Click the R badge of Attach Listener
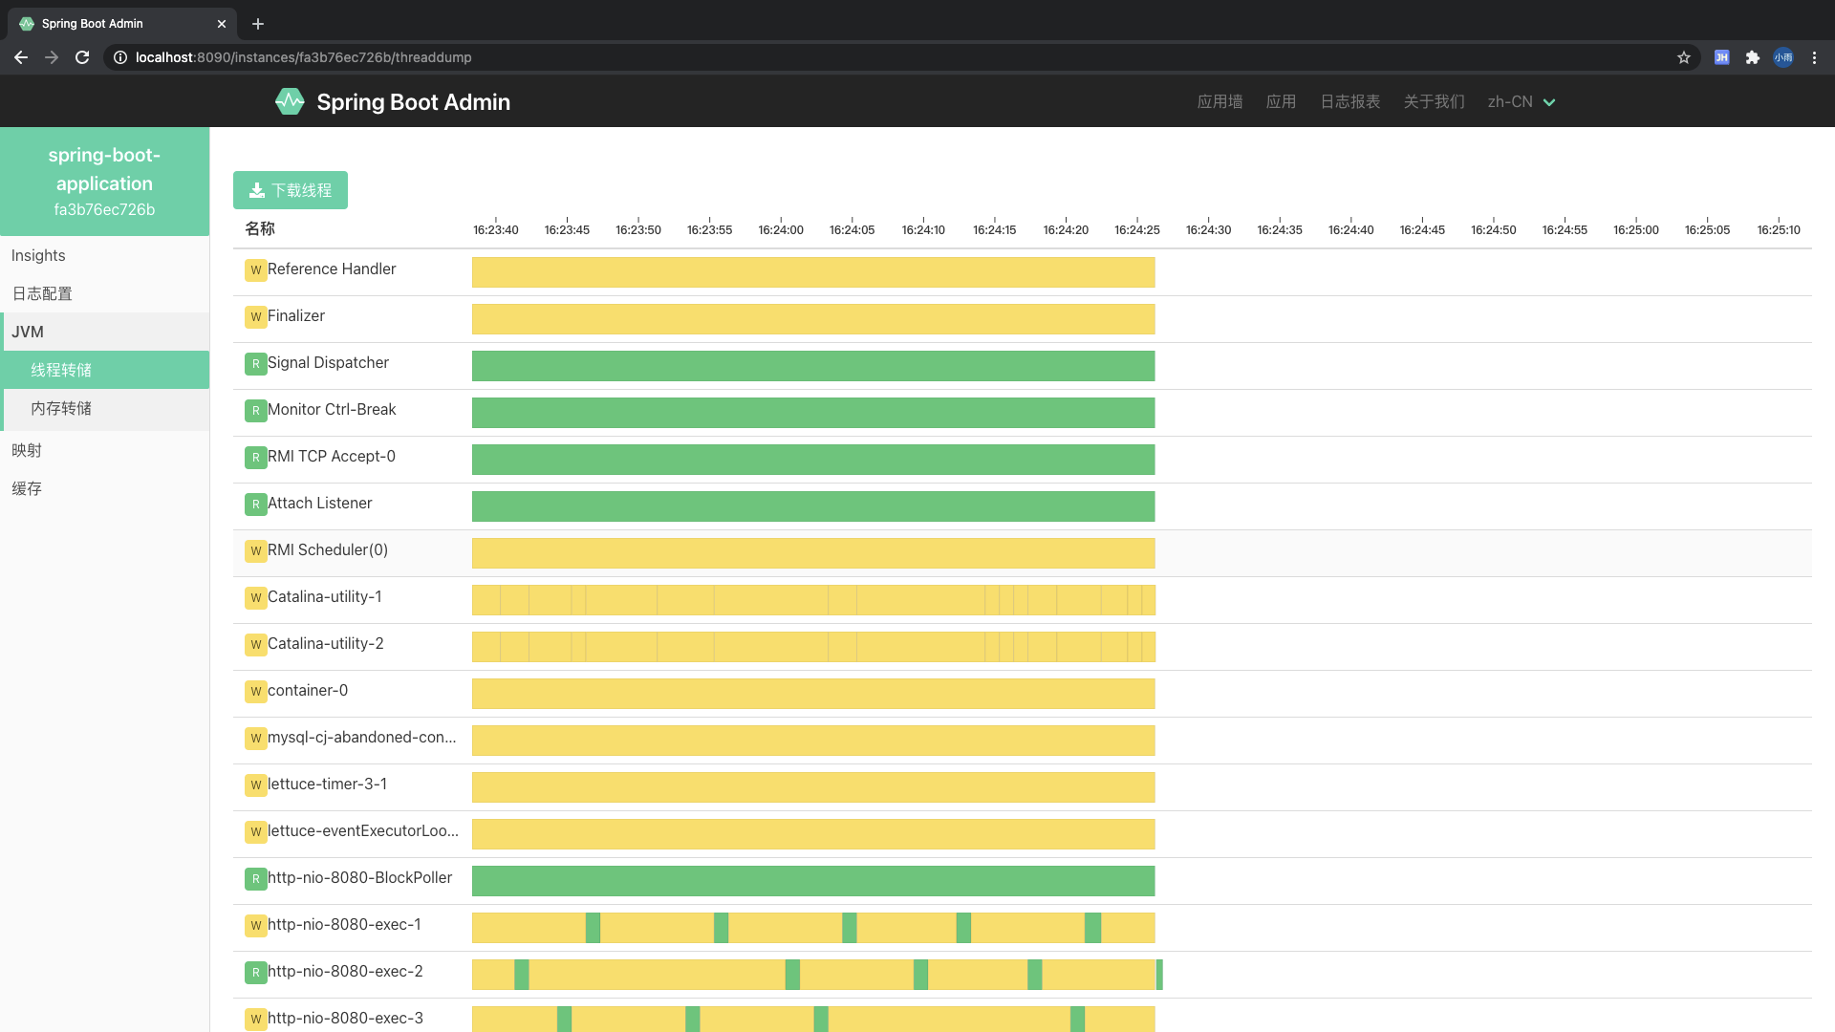This screenshot has height=1032, width=1835. point(255,505)
